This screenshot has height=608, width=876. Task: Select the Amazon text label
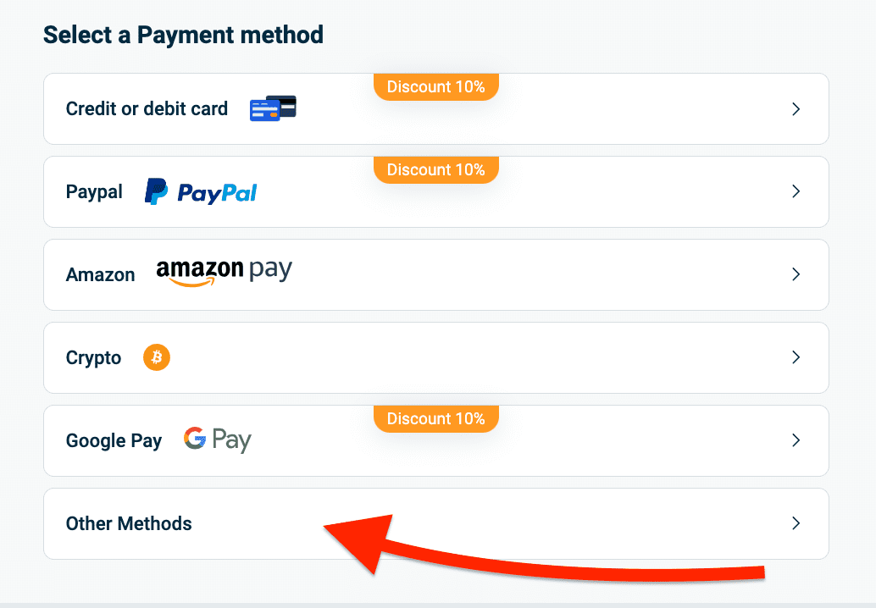coord(100,275)
